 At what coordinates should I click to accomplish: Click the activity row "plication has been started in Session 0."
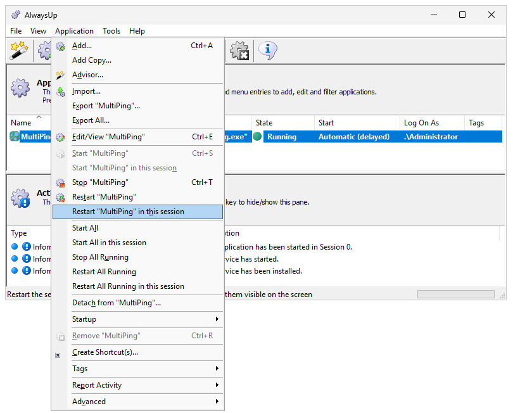[x=288, y=247]
